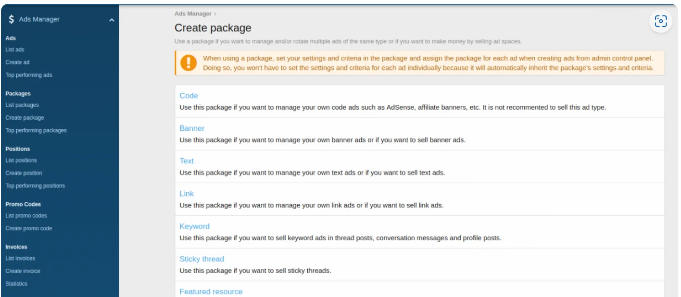681x297 pixels.
Task: Open Create invoice in sidebar
Action: [23, 271]
